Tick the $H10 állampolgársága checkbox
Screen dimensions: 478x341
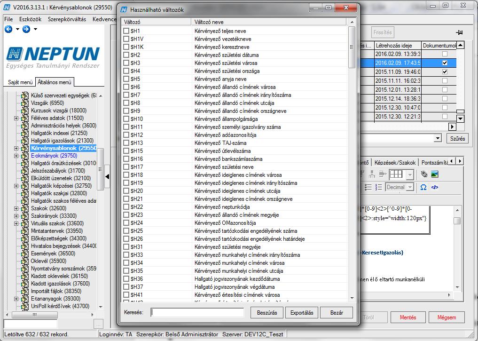coord(126,119)
